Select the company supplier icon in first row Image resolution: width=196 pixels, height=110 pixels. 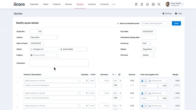point(146,81)
